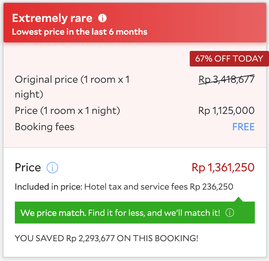Click the green "We price match" banner

(120, 213)
